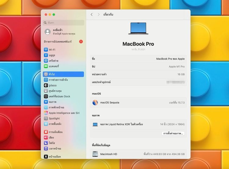The height and width of the screenshot is (169, 229).
Task: Click the macOS Sequoia logo icon
Action: coord(95,102)
